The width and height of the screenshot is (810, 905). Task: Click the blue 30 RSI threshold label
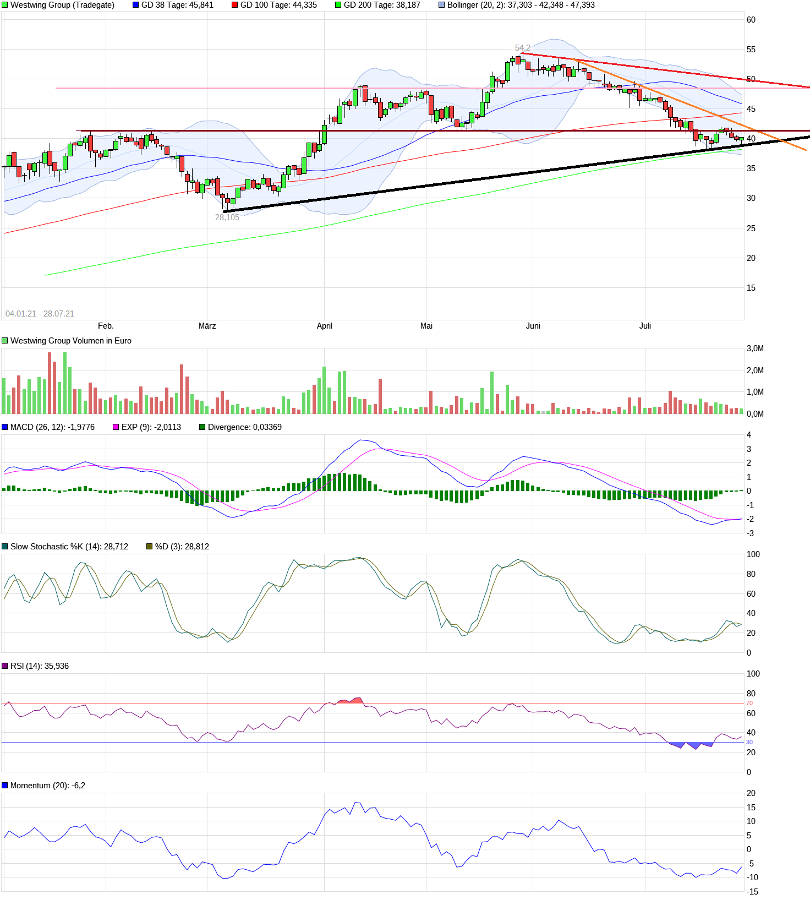coord(749,743)
